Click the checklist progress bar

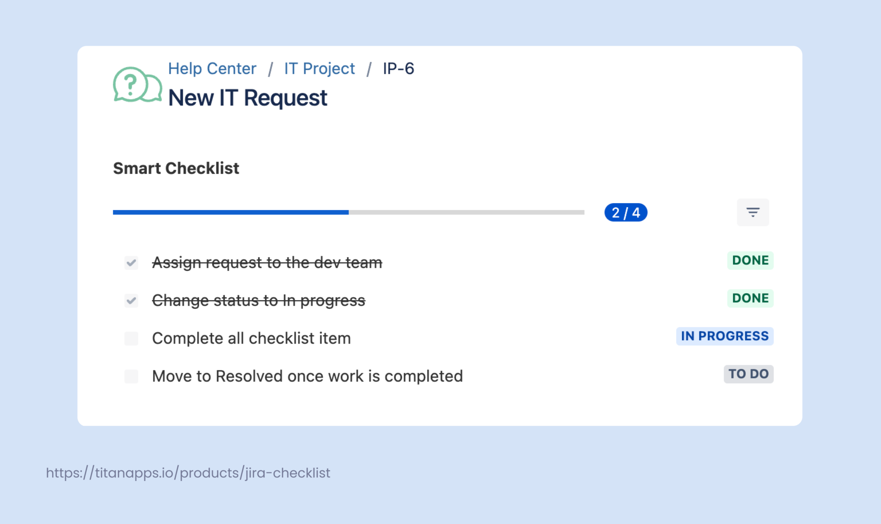[348, 212]
